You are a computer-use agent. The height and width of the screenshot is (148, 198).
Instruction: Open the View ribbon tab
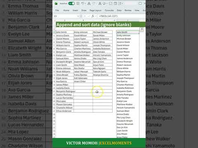(x=137, y=10)
